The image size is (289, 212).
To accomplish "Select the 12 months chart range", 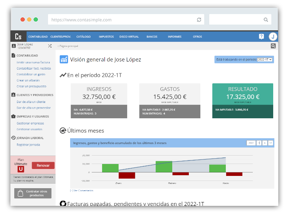I will [x=271, y=143].
